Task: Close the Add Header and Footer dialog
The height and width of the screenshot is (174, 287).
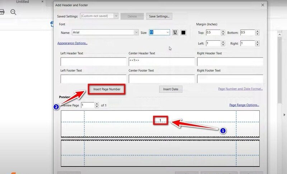Action: coord(263,5)
